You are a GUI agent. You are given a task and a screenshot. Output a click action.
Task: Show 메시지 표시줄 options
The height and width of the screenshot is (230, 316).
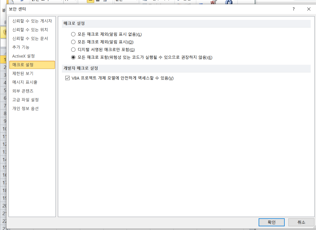pos(25,82)
